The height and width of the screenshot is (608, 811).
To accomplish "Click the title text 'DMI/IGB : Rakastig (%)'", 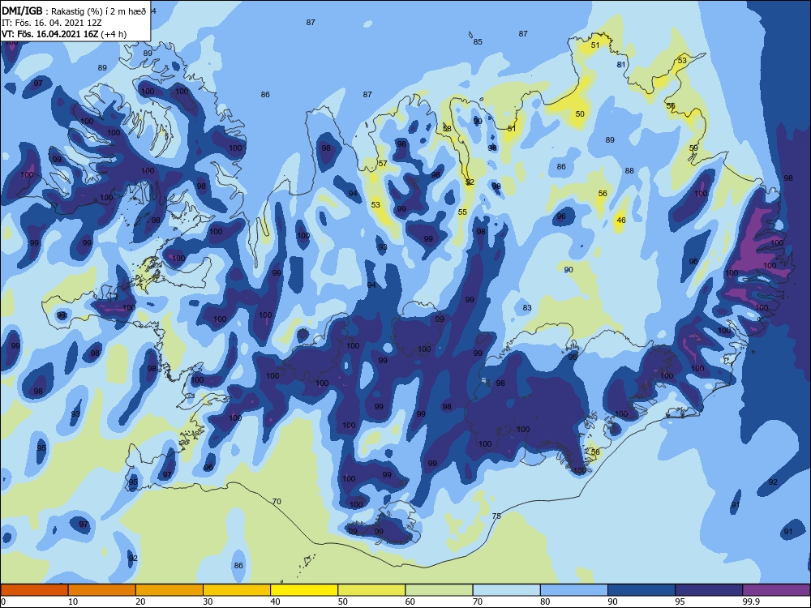I will pos(52,11).
